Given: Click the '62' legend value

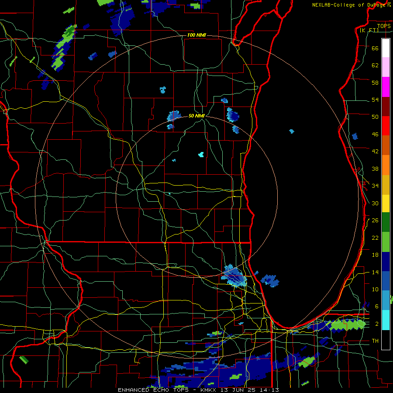Looking at the screenshot, I should (375, 65).
